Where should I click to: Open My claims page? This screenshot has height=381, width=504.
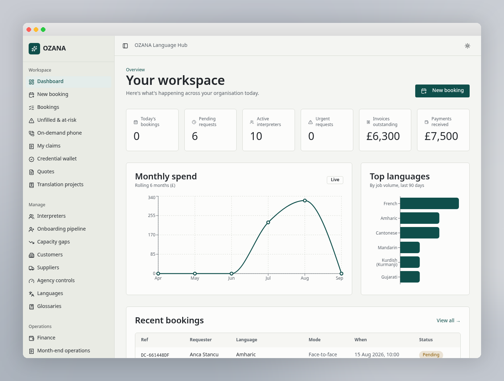(x=69, y=146)
